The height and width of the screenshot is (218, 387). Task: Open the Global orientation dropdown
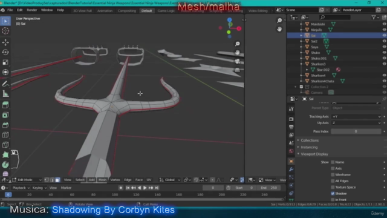[170, 180]
